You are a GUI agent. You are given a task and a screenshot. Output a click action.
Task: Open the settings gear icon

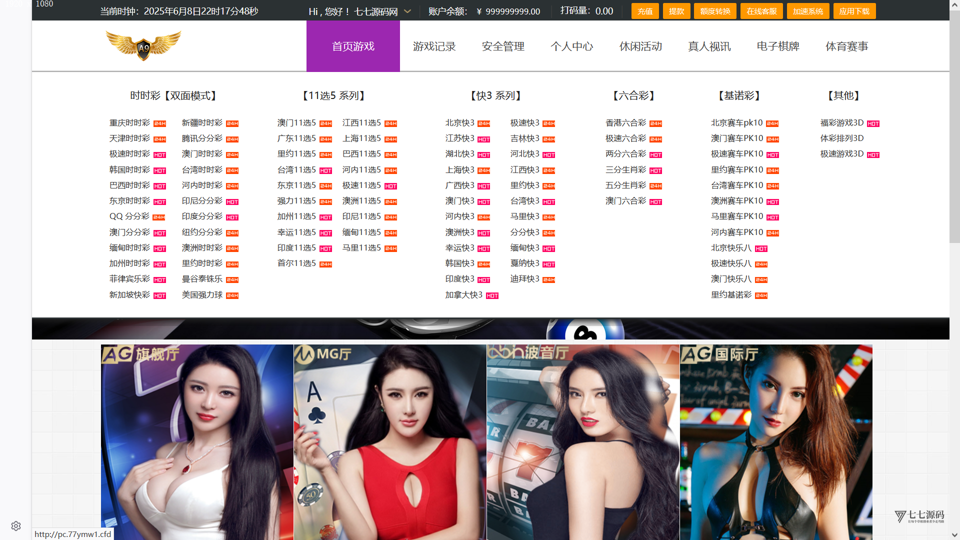click(16, 526)
